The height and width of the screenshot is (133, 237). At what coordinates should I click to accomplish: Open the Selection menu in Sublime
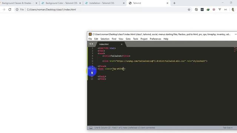click(x=105, y=39)
